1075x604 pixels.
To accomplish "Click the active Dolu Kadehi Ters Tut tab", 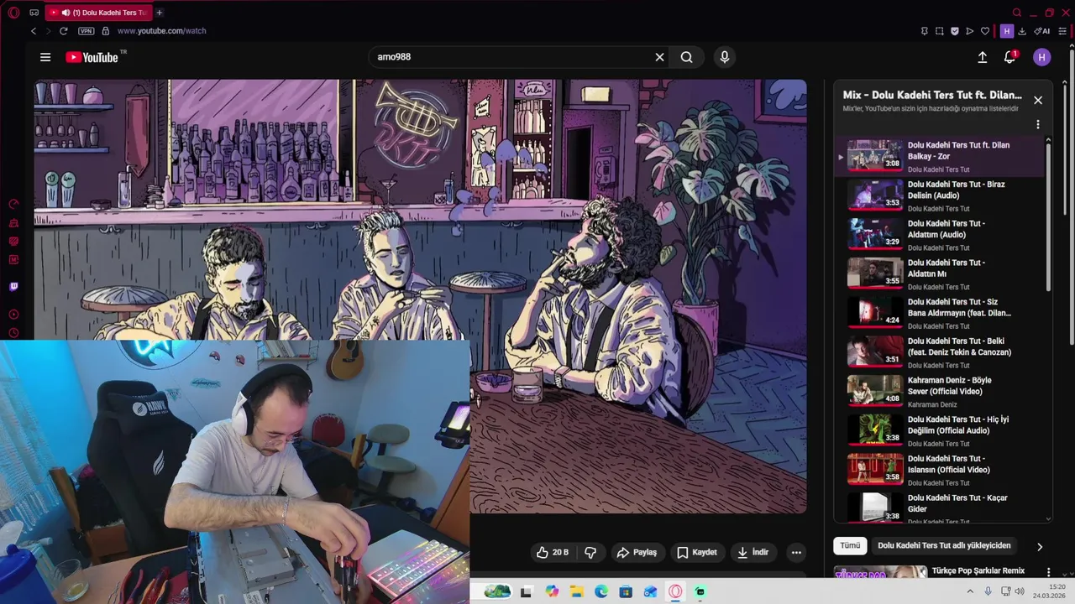I will (x=99, y=13).
